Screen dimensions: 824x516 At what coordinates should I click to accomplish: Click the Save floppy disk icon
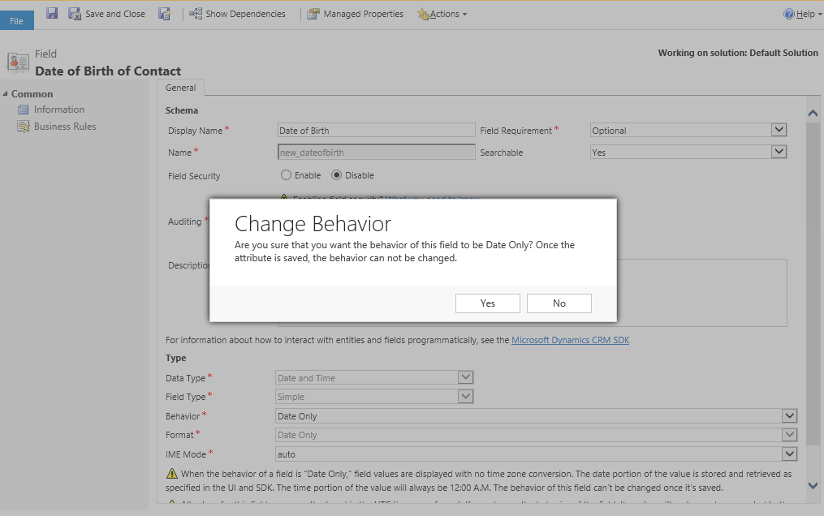pos(51,13)
